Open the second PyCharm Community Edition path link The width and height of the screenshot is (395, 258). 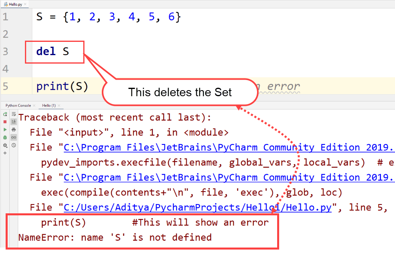(229, 178)
